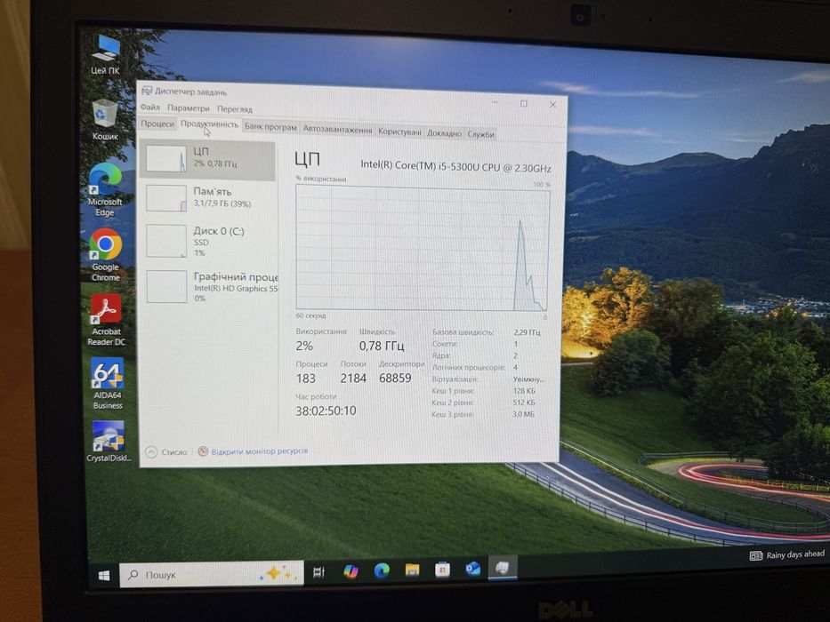The height and width of the screenshot is (622, 830).
Task: Select the Диск 0 (C:) performance item
Action: click(x=208, y=241)
